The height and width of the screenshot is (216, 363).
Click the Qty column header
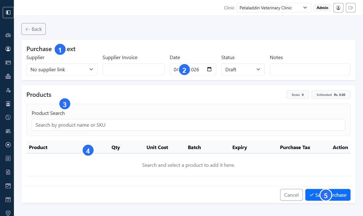116,148
